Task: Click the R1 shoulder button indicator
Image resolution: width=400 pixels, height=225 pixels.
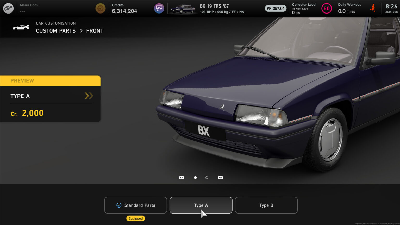Action: [x=220, y=177]
